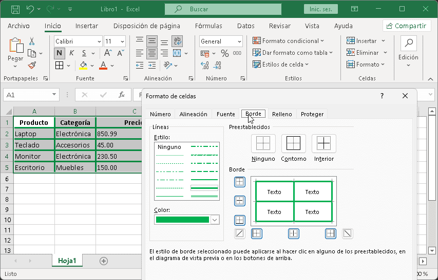
Task: Click the fill color paint bucket
Action: pos(84,65)
